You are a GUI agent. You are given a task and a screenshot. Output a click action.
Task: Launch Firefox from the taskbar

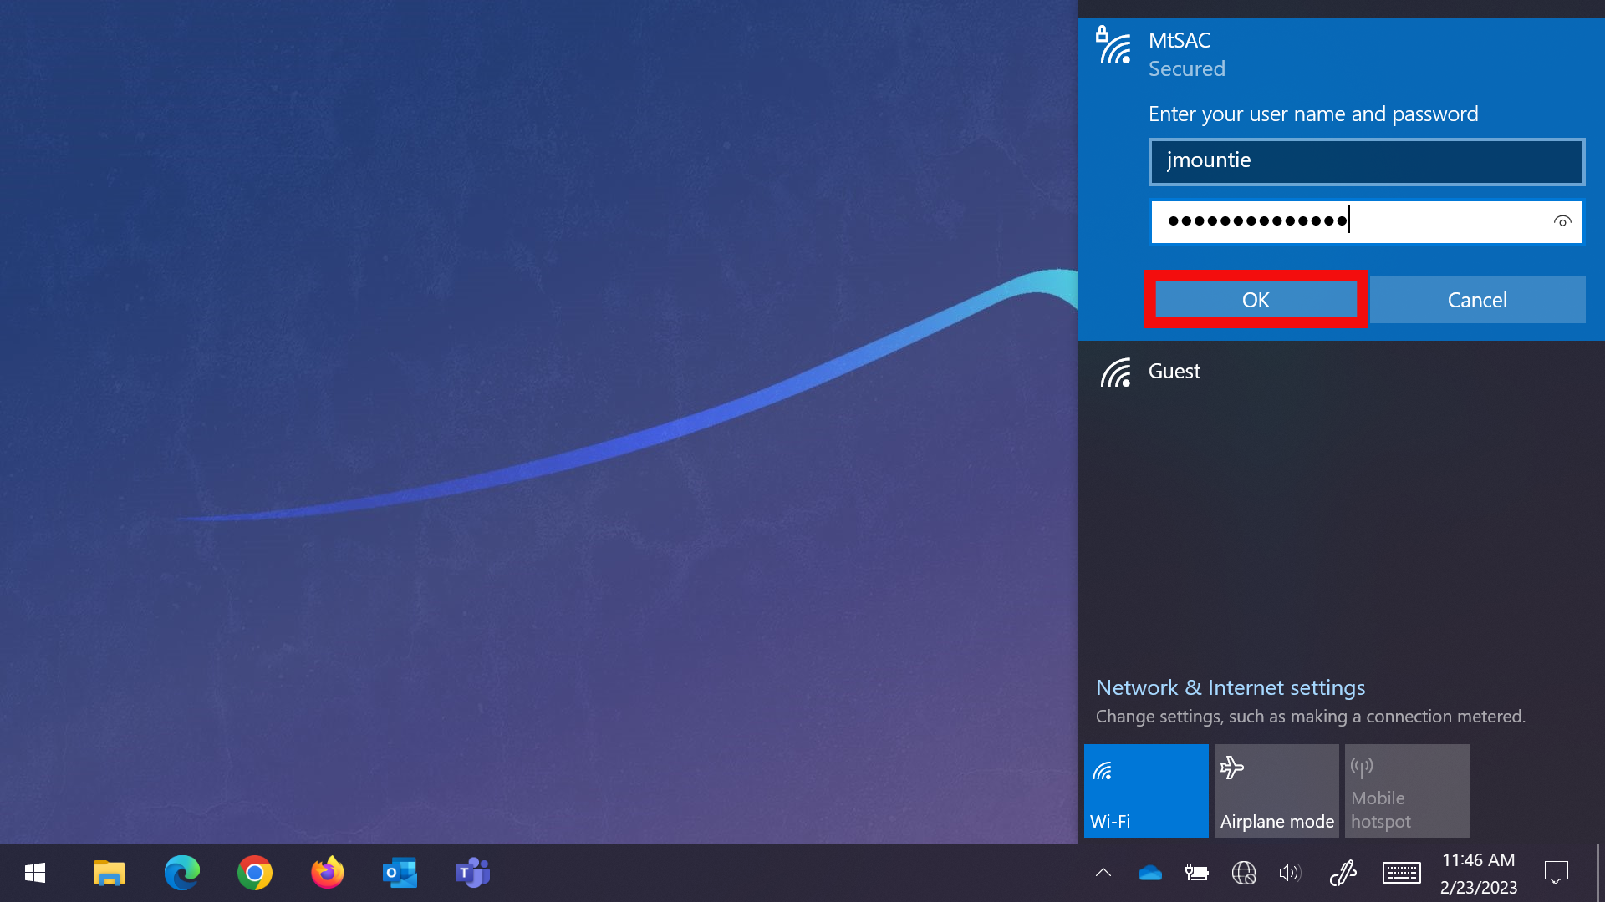[327, 873]
